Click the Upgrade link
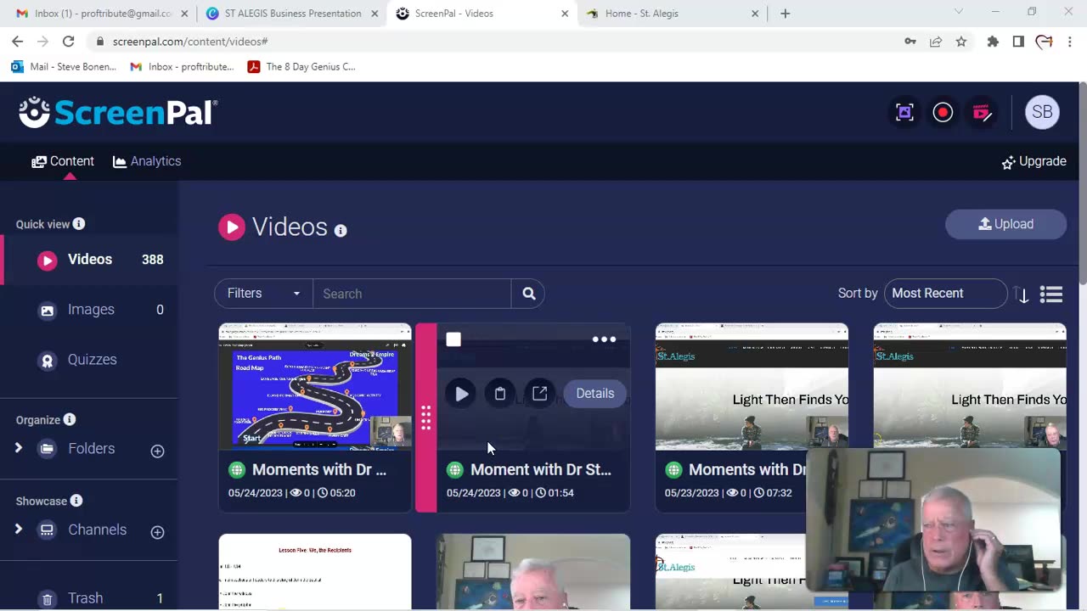This screenshot has width=1087, height=611. [1033, 161]
